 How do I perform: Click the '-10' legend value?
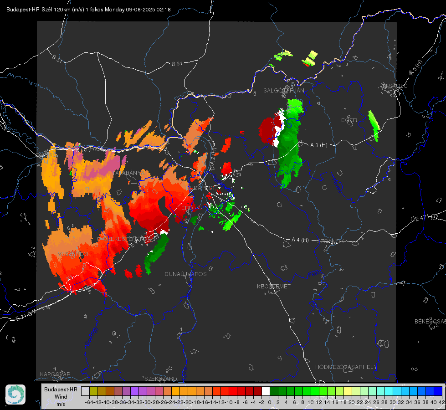coord(228,402)
